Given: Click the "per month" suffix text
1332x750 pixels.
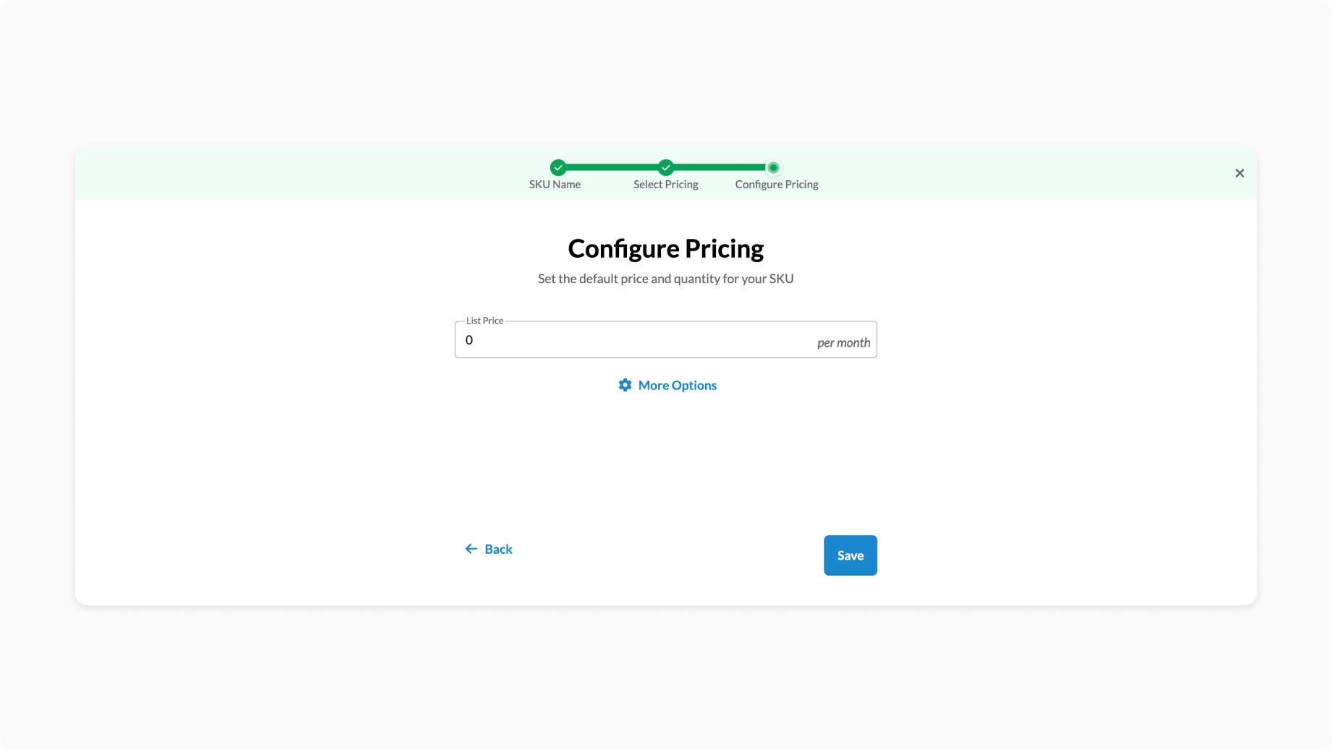Looking at the screenshot, I should (843, 342).
